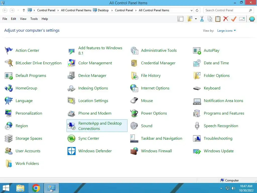The height and width of the screenshot is (193, 257).
Task: Open Mouse icon
Action: click(134, 101)
